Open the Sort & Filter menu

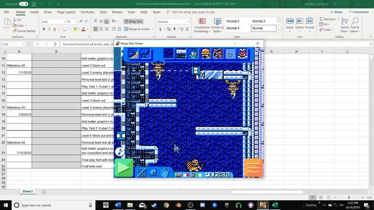pyautogui.click(x=344, y=25)
